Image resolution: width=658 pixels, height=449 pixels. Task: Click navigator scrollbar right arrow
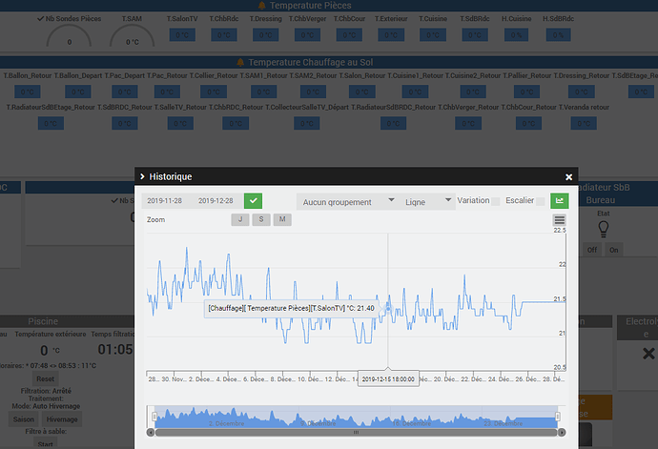click(562, 432)
